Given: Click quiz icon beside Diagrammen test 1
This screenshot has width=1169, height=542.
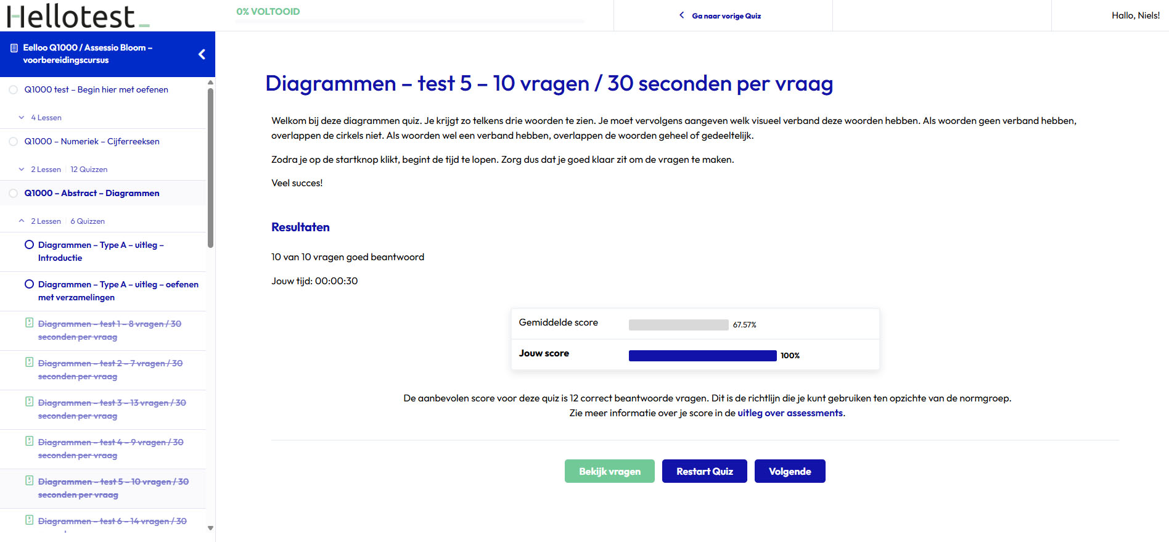Looking at the screenshot, I should pos(29,322).
